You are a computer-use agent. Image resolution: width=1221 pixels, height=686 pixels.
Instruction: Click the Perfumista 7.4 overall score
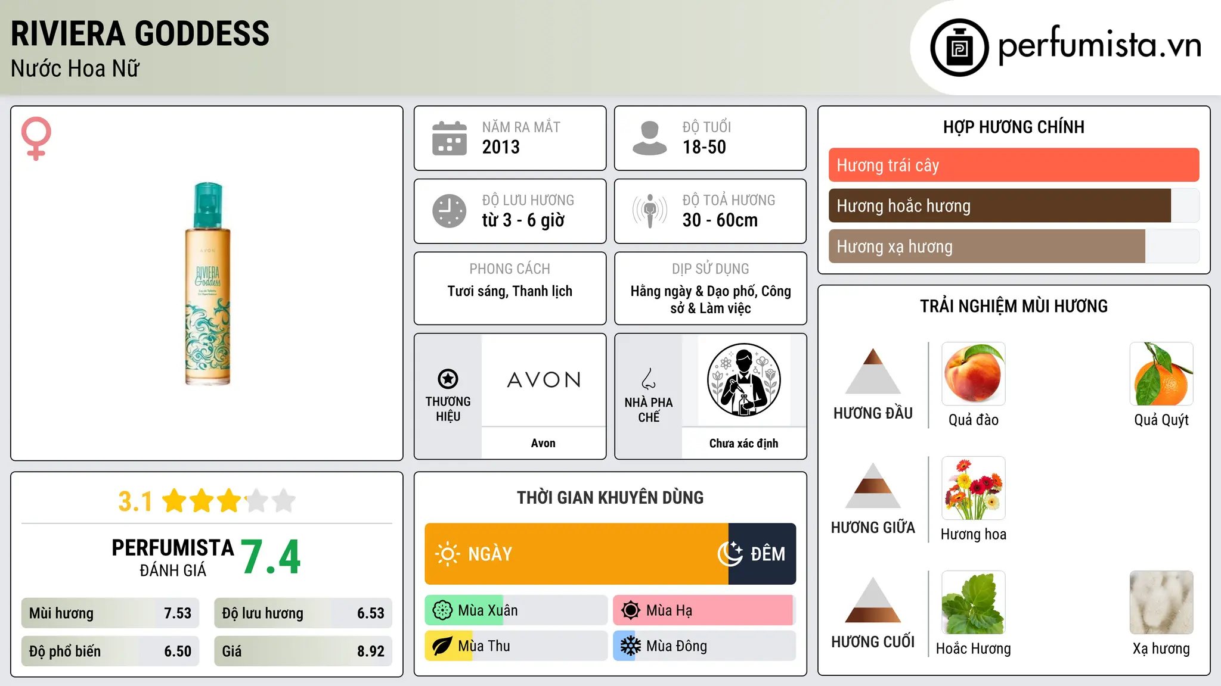pos(271,557)
